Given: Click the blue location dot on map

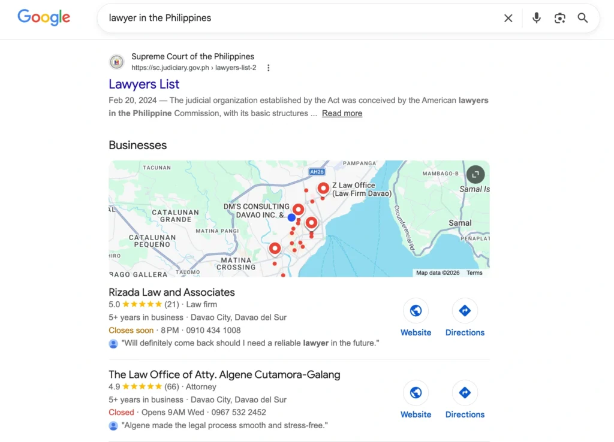Looking at the screenshot, I should click(x=291, y=217).
